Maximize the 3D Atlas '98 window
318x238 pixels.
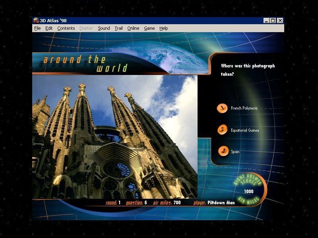pyautogui.click(x=273, y=21)
